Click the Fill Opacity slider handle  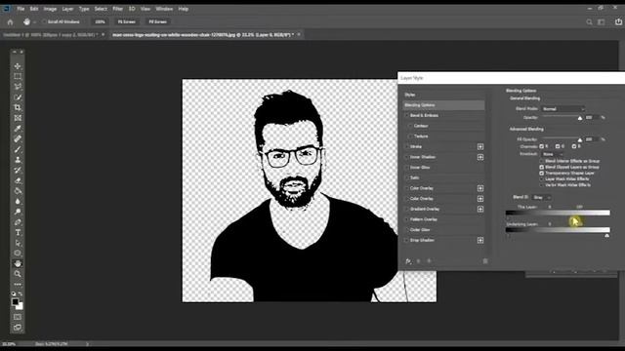[x=580, y=140]
